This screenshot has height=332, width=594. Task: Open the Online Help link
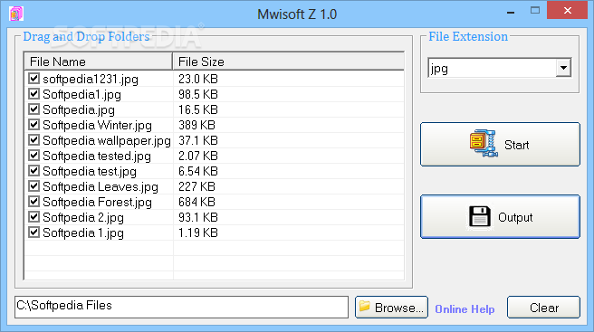coord(465,309)
